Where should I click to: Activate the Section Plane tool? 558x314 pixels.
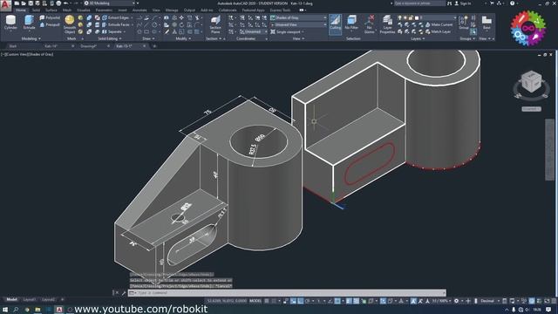point(215,24)
